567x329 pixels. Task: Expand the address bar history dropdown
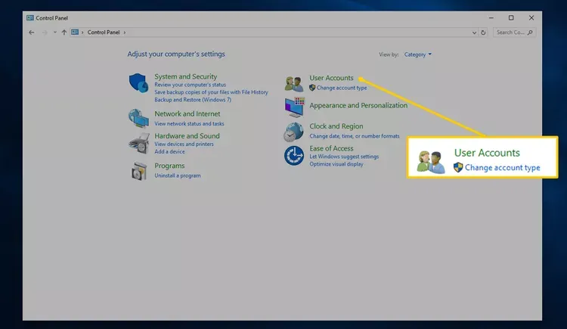pyautogui.click(x=474, y=33)
